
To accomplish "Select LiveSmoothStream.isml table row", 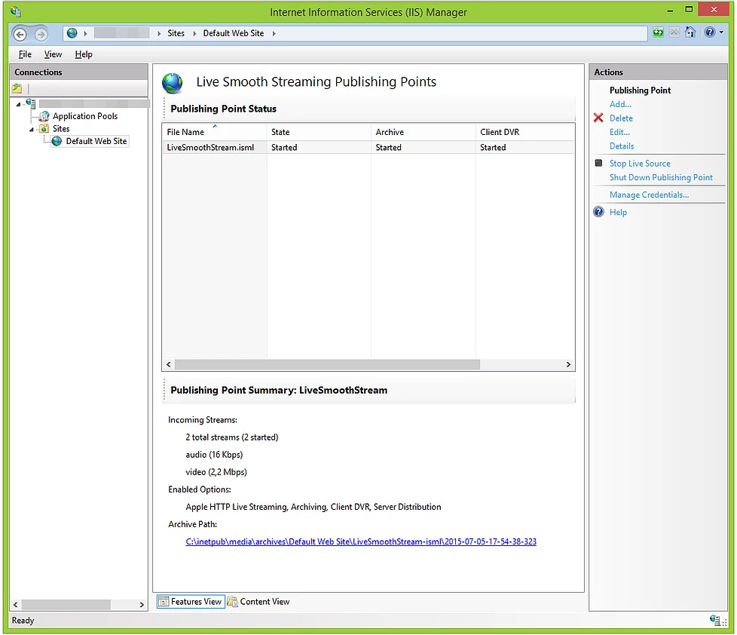I will 368,148.
